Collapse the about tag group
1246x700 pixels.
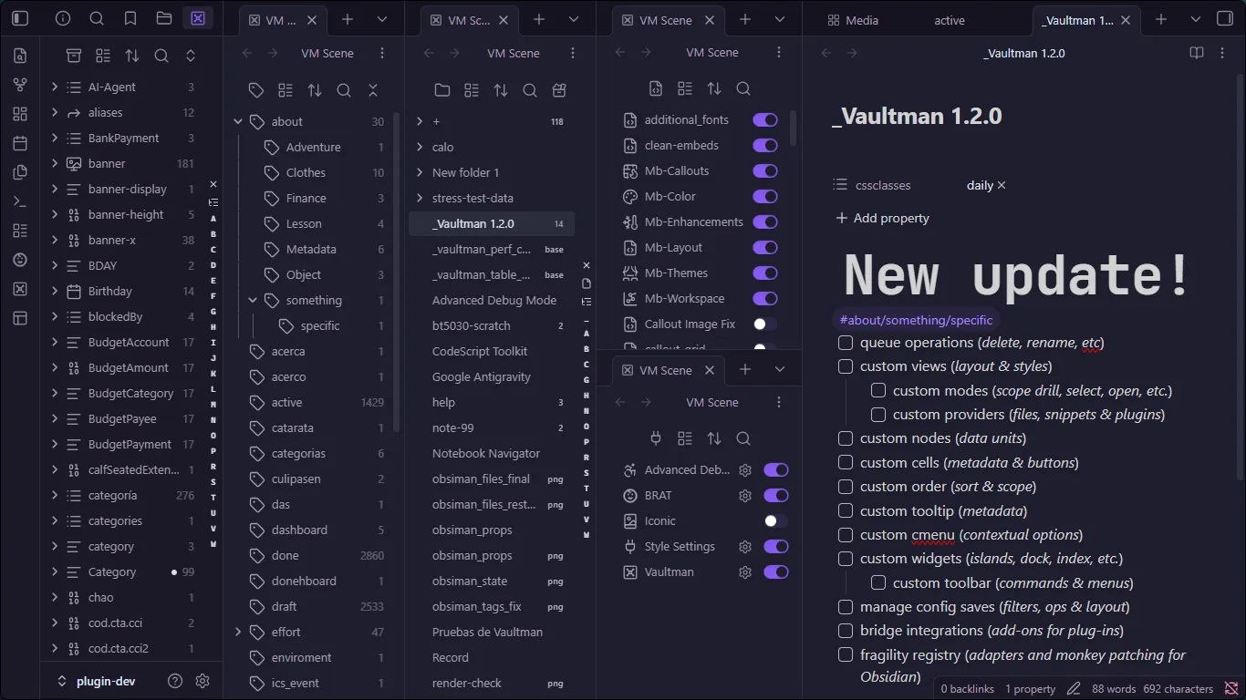[x=238, y=121]
